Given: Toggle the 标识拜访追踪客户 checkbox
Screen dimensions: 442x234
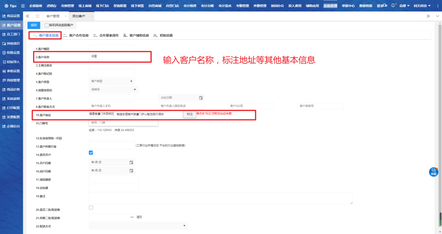Looking at the screenshot, I should (x=47, y=25).
